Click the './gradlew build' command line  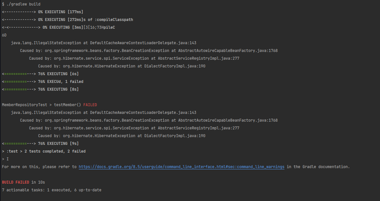[21, 4]
